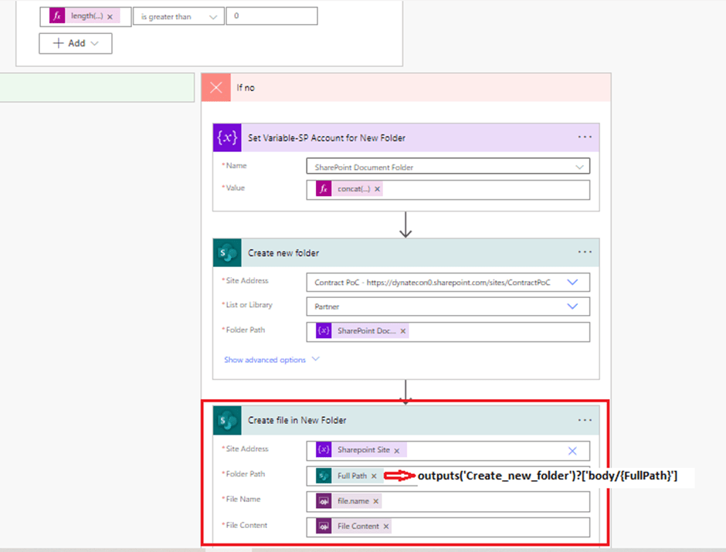Click the SharePoint icon on Create new folder

[228, 253]
